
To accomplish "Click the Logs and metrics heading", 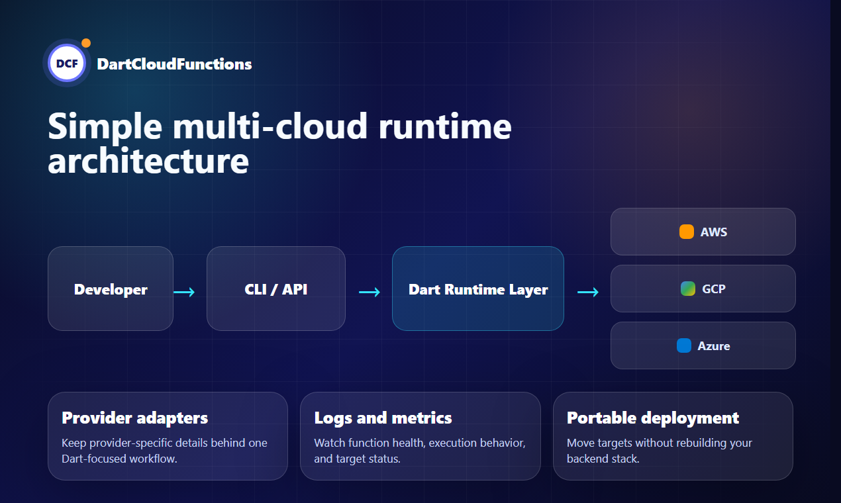I will click(383, 418).
